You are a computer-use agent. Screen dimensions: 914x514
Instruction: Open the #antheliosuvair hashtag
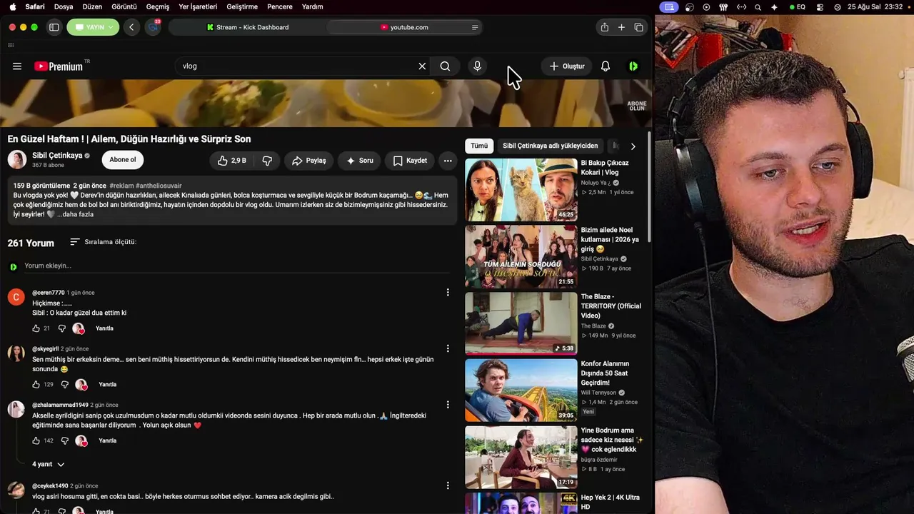[159, 186]
